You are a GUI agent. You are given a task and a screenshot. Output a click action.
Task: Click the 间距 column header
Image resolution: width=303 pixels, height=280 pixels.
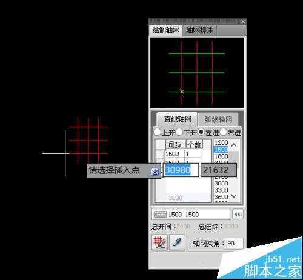[x=175, y=145]
